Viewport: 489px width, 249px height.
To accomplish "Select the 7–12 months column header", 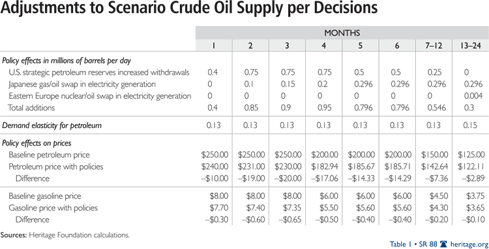I will click(434, 46).
